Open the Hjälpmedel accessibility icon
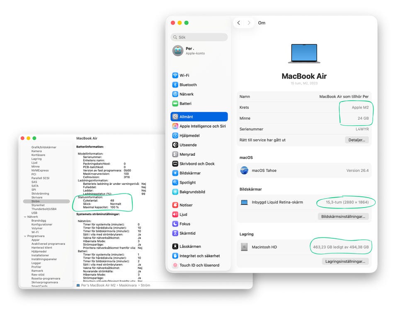Image resolution: width=398 pixels, height=312 pixels. (x=175, y=135)
